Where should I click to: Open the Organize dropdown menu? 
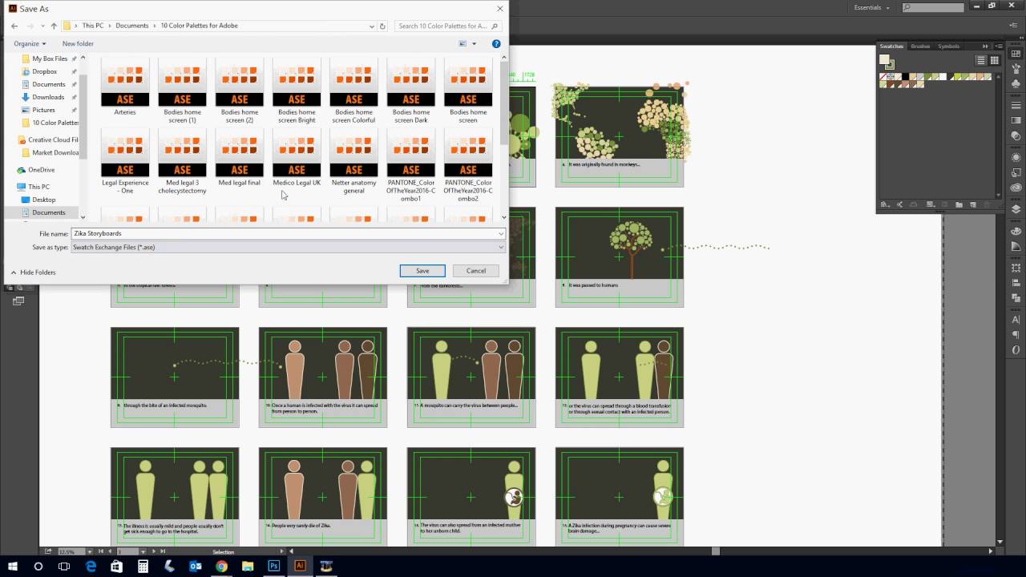click(x=30, y=43)
